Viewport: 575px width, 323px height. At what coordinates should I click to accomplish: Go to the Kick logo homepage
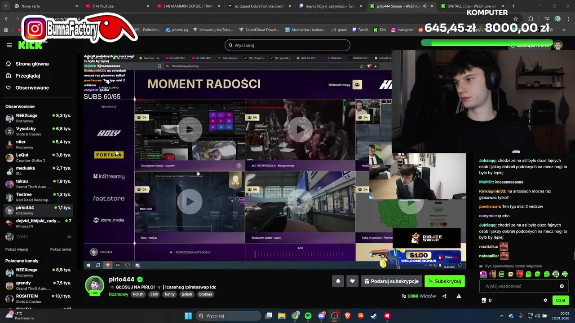[30, 45]
